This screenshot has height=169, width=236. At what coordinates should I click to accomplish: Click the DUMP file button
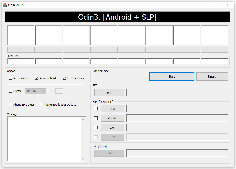(109, 153)
